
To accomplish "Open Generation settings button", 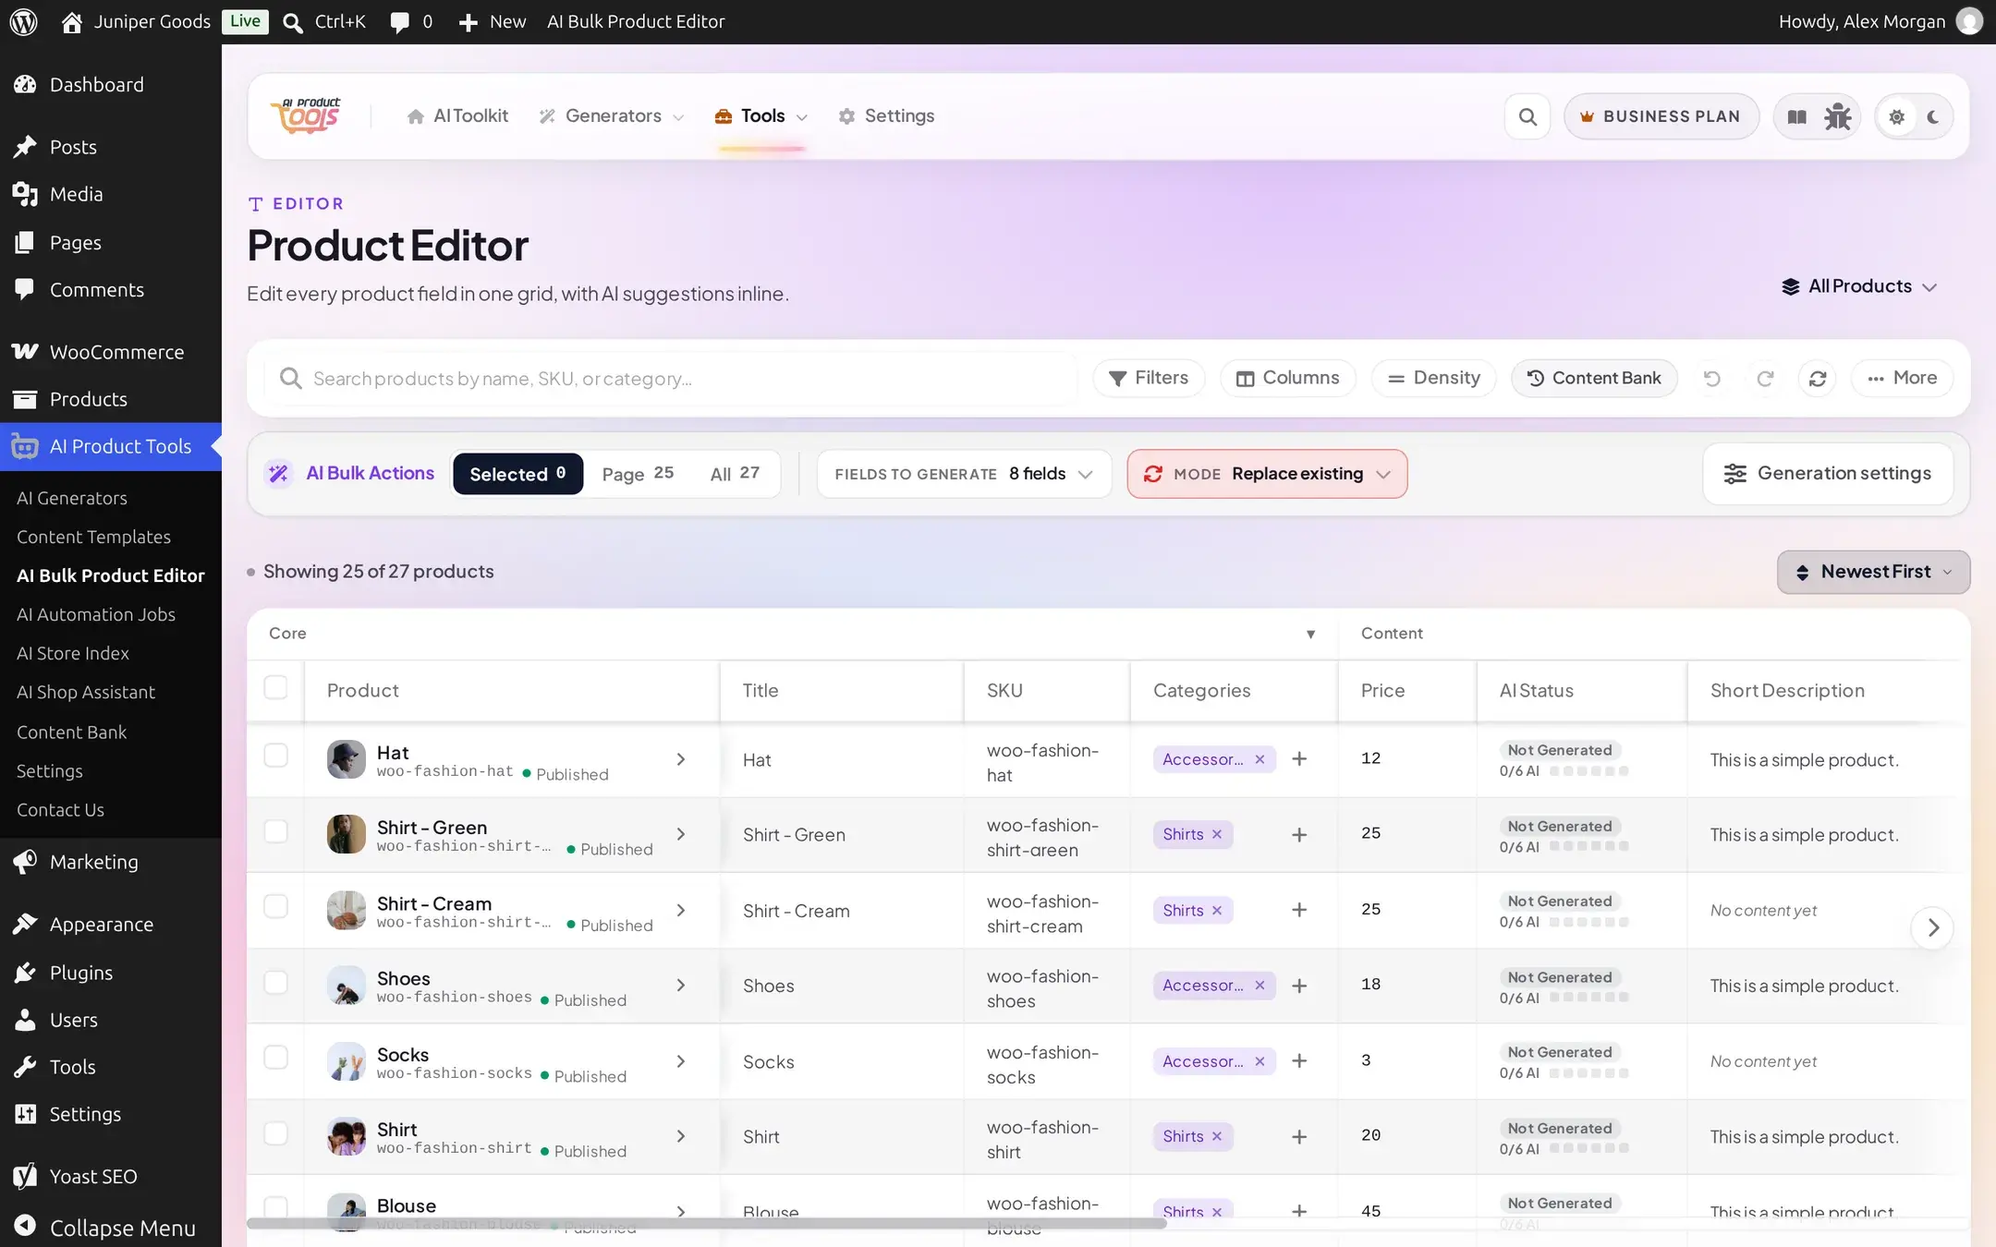I will pos(1828,474).
